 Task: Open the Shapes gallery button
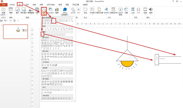44,11
